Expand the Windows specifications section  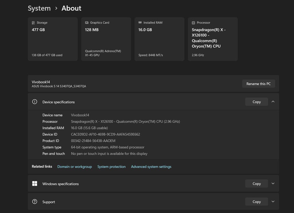273,183
